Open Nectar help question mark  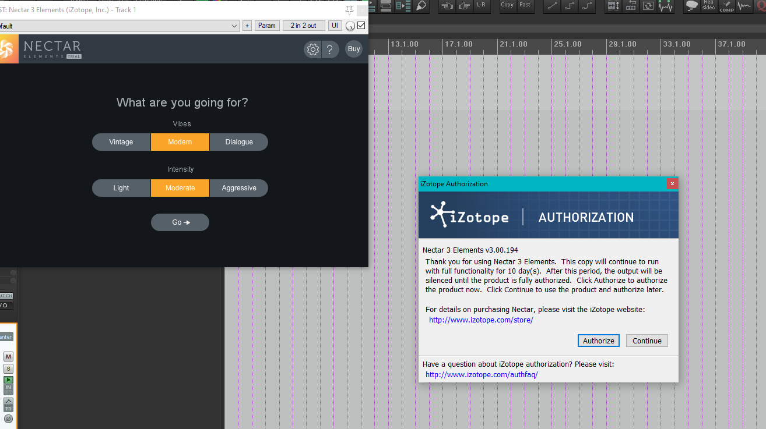tap(330, 49)
